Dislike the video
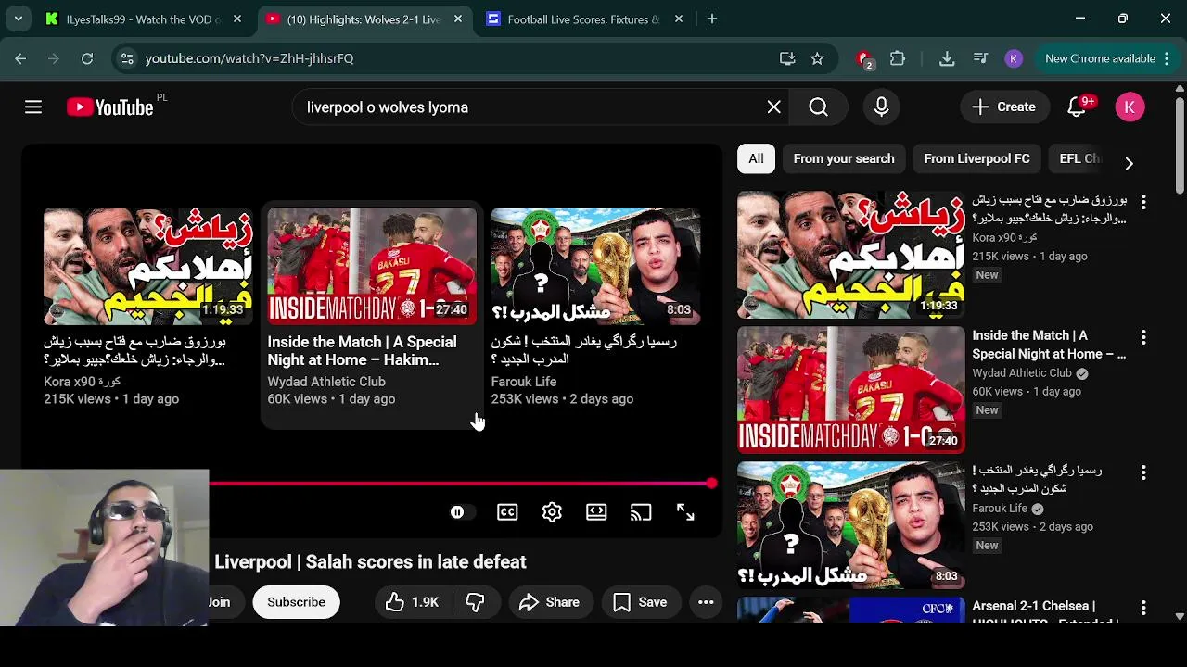The image size is (1187, 667). 475,602
